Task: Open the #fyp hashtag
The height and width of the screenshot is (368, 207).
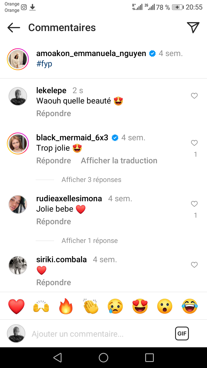Action: 44,64
